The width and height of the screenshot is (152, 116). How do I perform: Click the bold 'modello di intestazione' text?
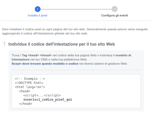pyautogui.click(x=123, y=55)
